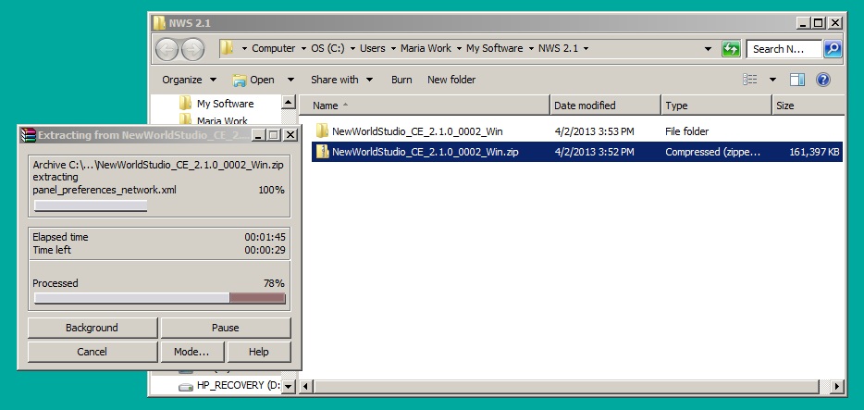Click the Pause button in extraction dialog
Viewport: 864px width, 410px height.
pos(226,328)
